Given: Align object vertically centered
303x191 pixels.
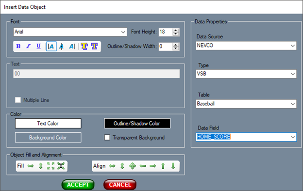Looking at the screenshot, I should pyautogui.click(x=122, y=166).
